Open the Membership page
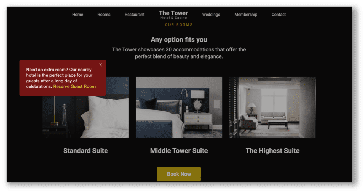This screenshot has height=193, width=364. [246, 14]
